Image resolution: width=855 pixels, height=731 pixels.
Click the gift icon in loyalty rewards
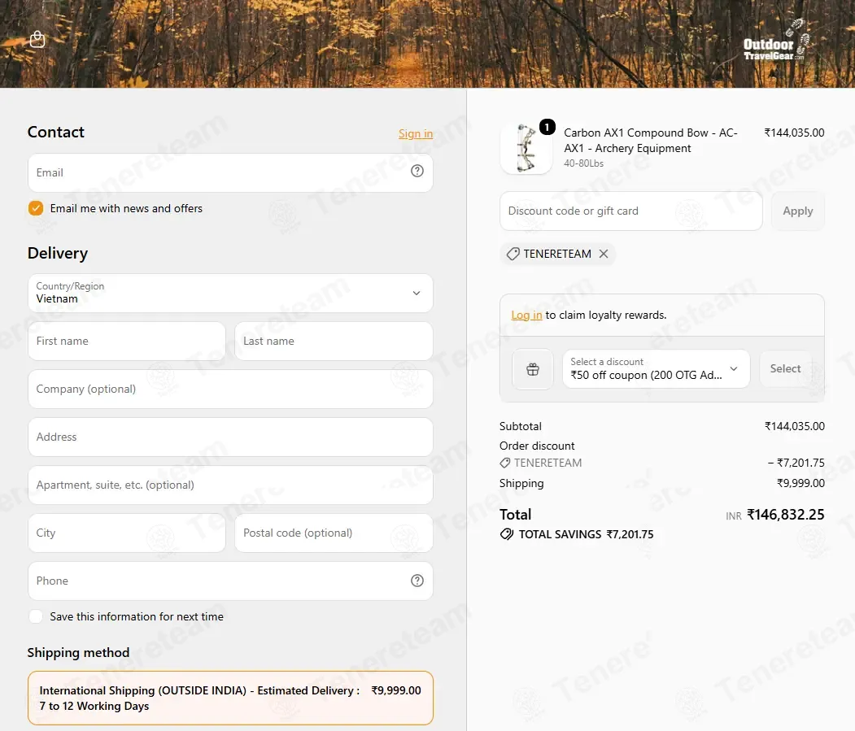(x=533, y=369)
